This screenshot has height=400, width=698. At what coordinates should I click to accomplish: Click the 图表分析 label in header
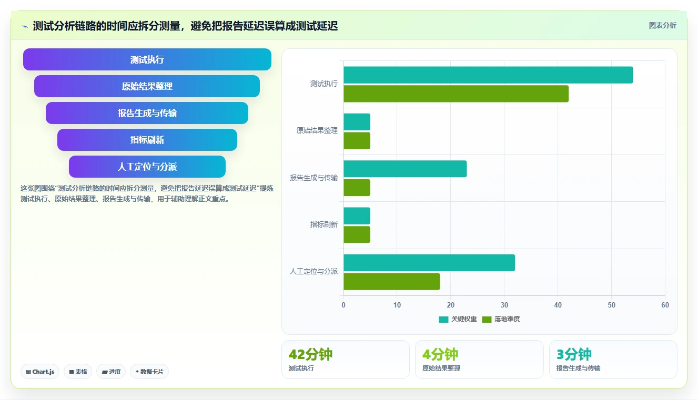pos(662,25)
